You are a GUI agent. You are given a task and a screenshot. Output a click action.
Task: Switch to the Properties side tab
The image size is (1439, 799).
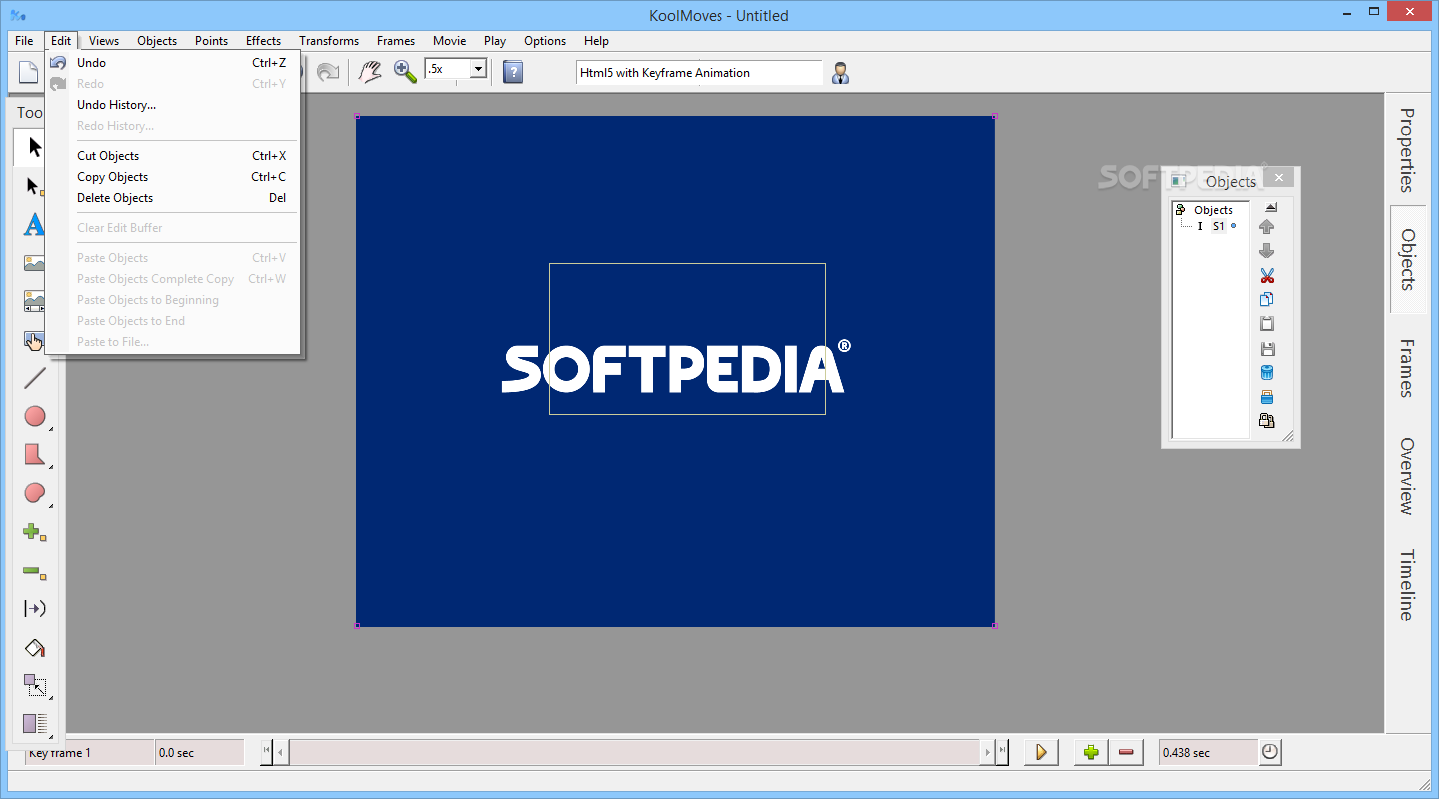pos(1407,150)
